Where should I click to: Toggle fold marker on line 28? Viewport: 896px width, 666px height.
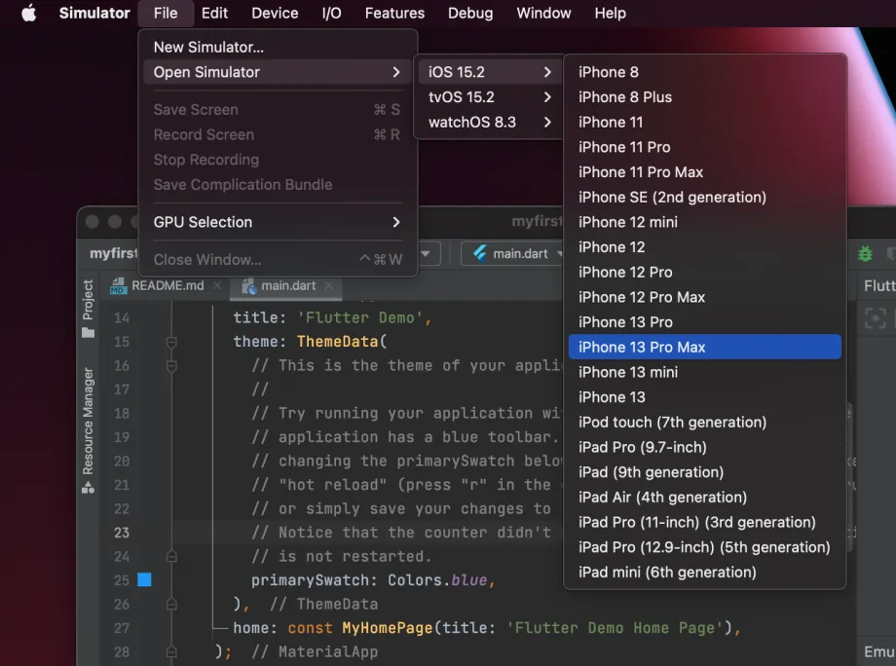tap(171, 651)
